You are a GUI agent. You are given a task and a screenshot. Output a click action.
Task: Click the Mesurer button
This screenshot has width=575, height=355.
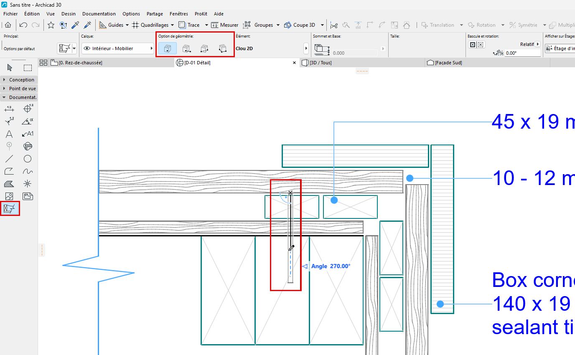pyautogui.click(x=224, y=25)
